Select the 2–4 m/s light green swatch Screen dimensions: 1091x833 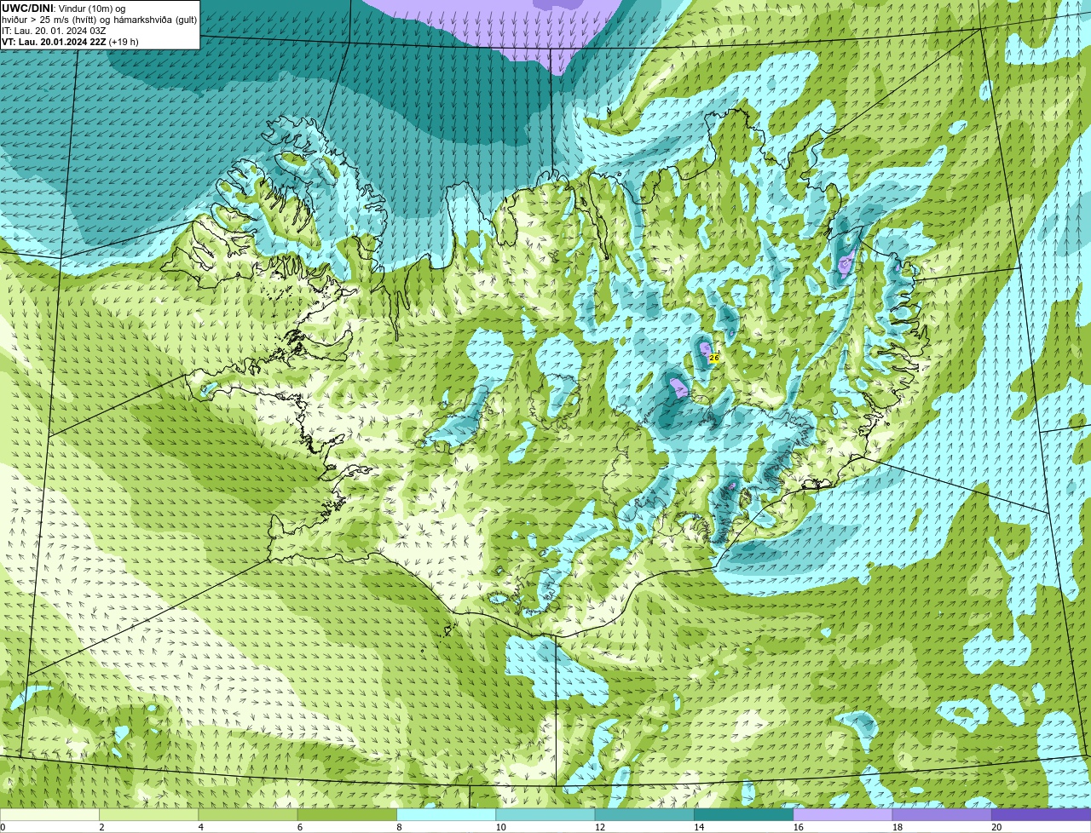148,814
